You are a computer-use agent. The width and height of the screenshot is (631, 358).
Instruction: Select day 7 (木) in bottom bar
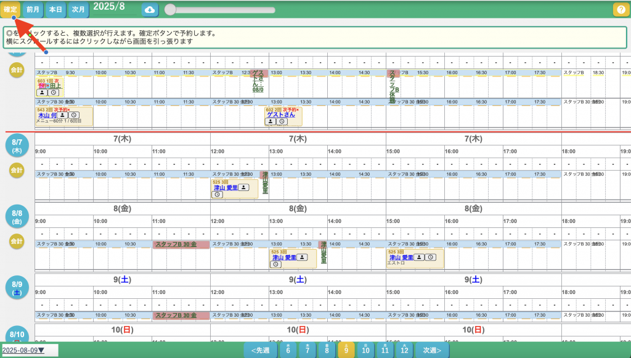307,350
